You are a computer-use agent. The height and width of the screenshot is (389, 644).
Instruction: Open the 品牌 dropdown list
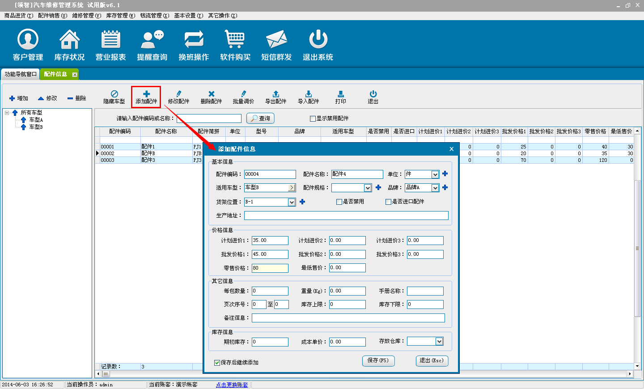pyautogui.click(x=435, y=188)
